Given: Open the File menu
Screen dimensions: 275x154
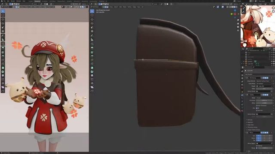Looking at the screenshot, I should (x=4, y=1).
